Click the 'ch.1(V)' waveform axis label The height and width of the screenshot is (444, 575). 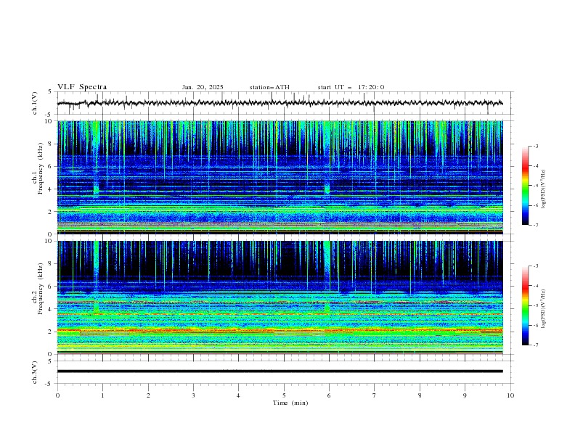[35, 103]
